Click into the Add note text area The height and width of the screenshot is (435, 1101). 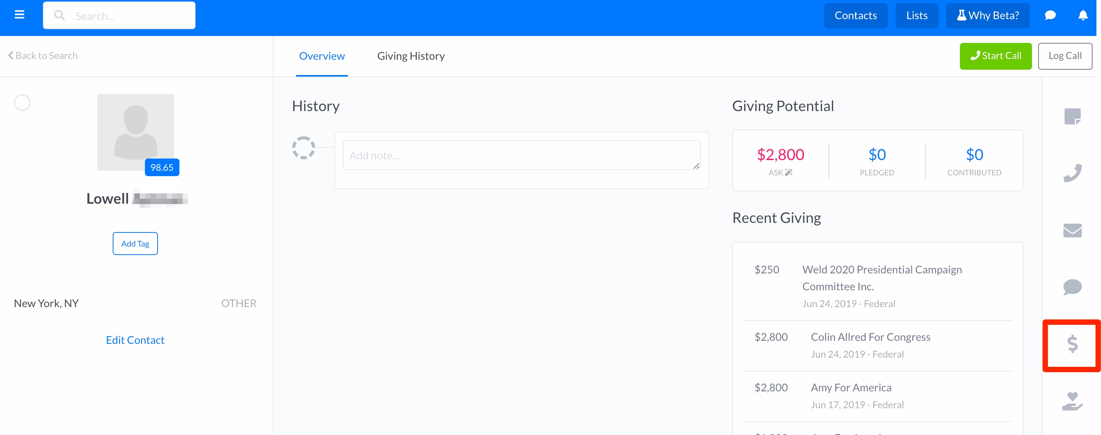pos(521,155)
